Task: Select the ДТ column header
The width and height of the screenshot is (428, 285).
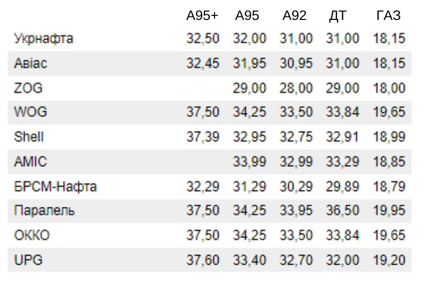Action: 338,16
